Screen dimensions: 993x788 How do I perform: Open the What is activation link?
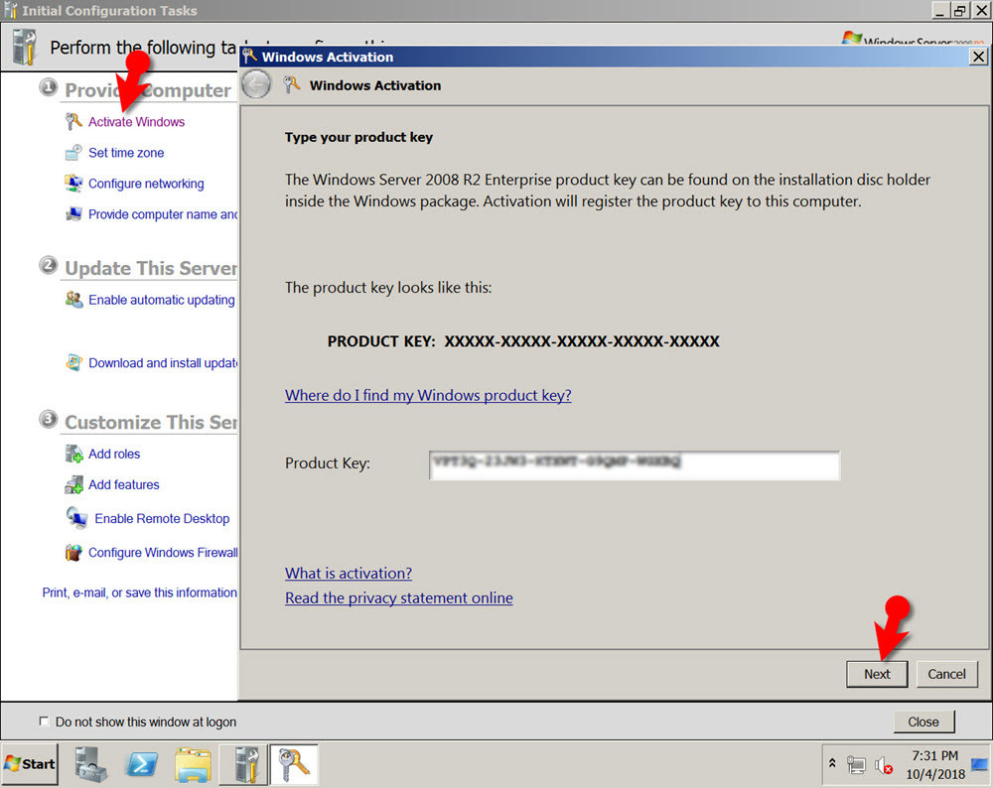tap(349, 573)
